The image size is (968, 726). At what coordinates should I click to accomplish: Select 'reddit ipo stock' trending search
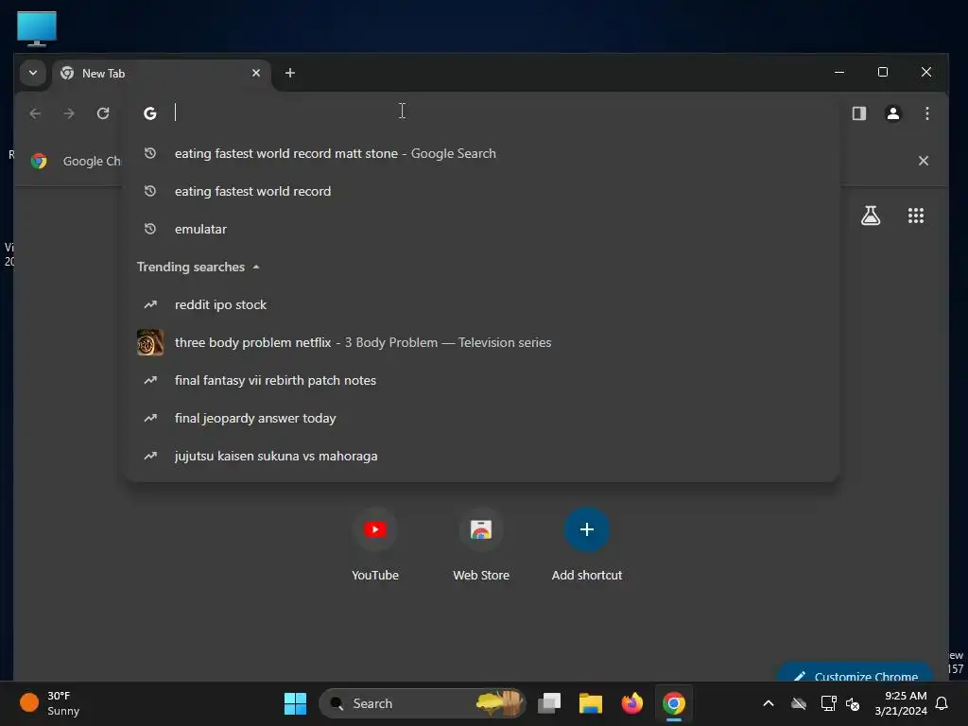[481, 305]
